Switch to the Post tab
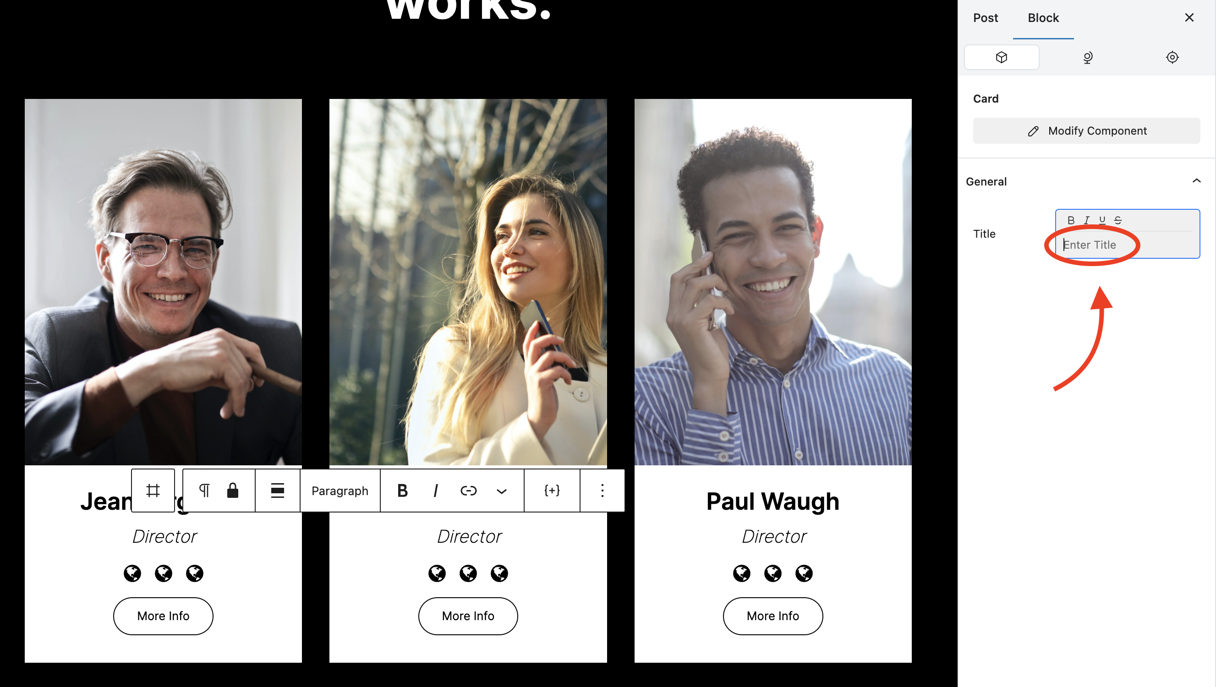Screen dimensions: 1216x687 986,18
